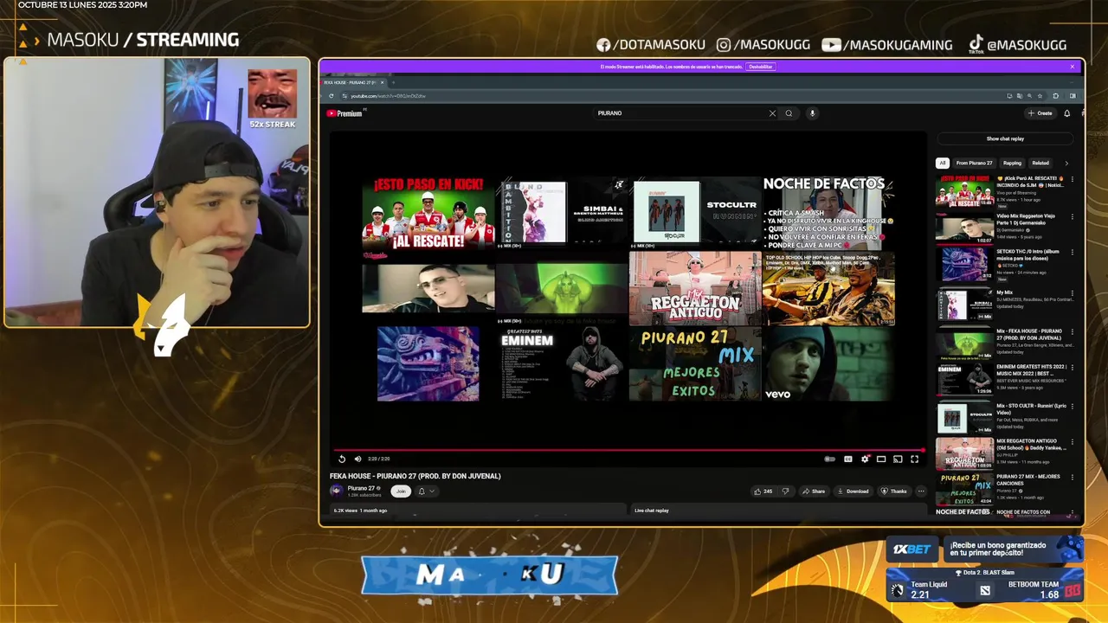Click the REGGAETON ANTIGUO endscreen tile

[x=695, y=288]
